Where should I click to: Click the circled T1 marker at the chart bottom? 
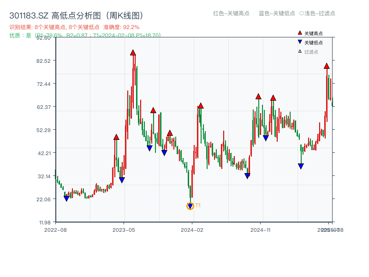190,206
